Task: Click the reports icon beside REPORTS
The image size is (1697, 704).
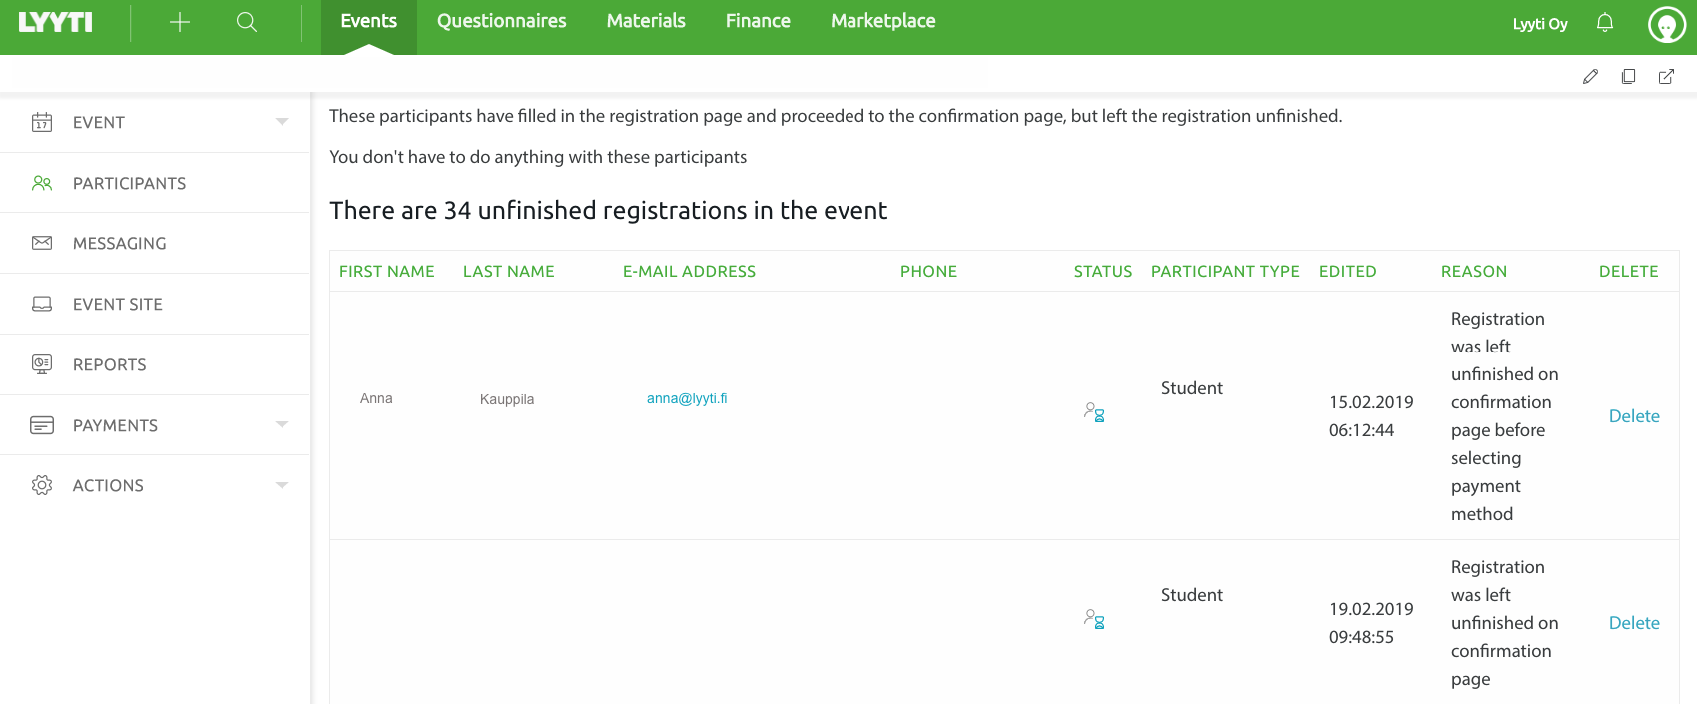Action: [x=42, y=364]
